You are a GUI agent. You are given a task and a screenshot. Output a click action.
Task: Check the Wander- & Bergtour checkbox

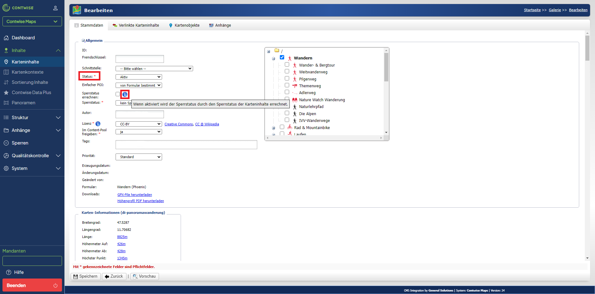pos(287,64)
